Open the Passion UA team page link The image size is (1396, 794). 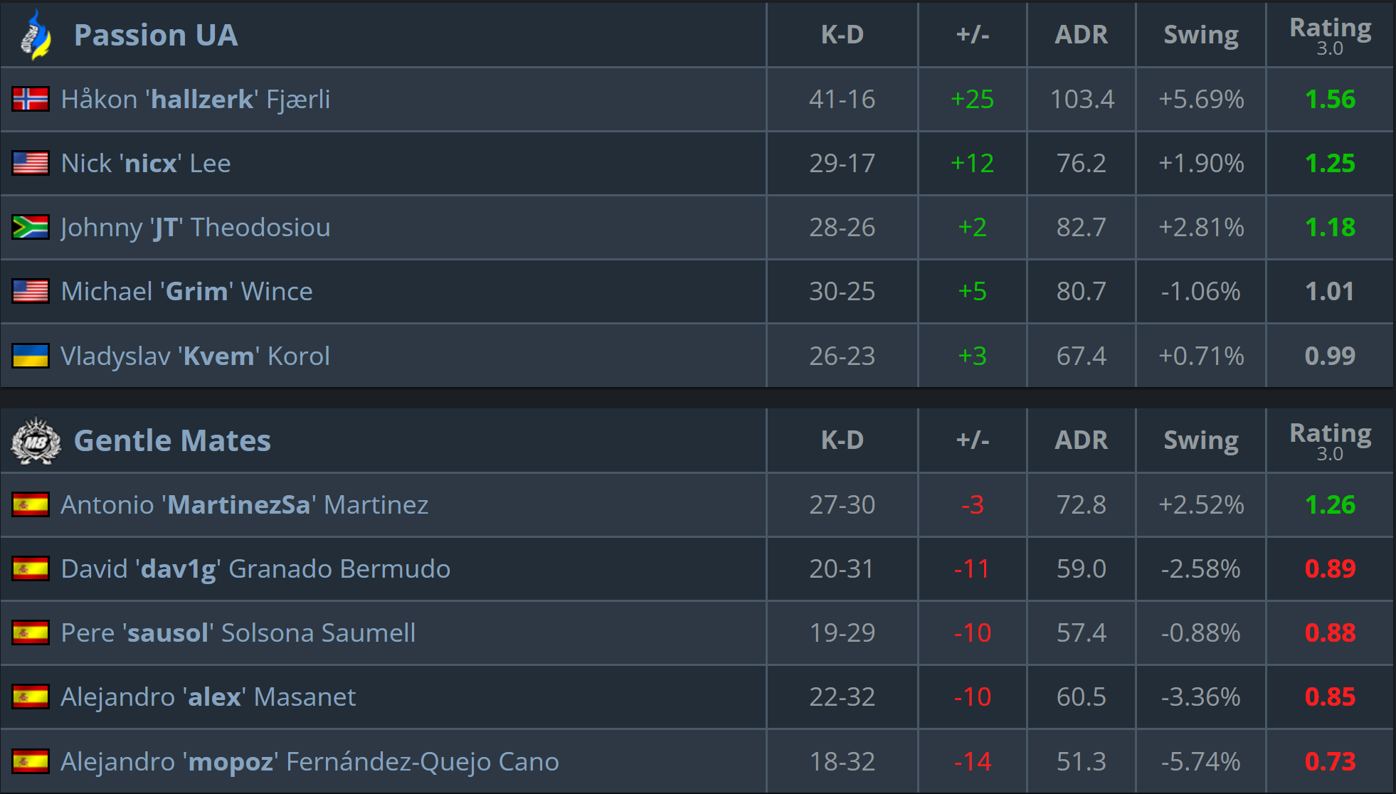coord(156,35)
